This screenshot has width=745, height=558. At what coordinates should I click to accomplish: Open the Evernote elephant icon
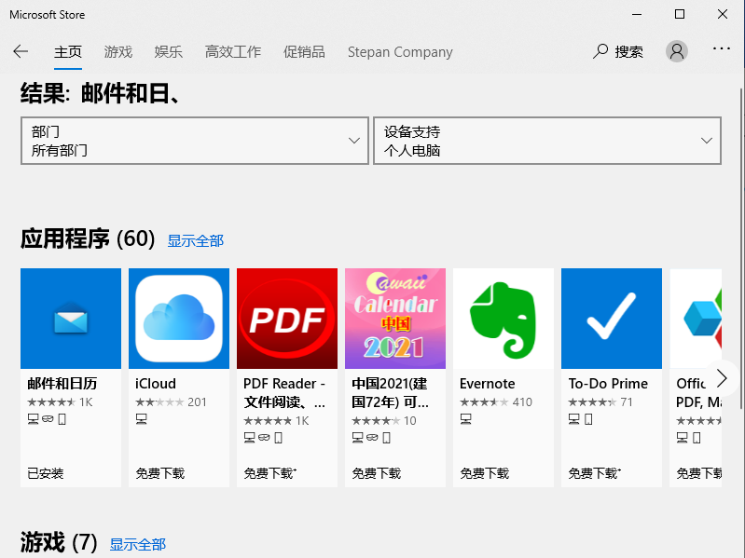click(504, 319)
